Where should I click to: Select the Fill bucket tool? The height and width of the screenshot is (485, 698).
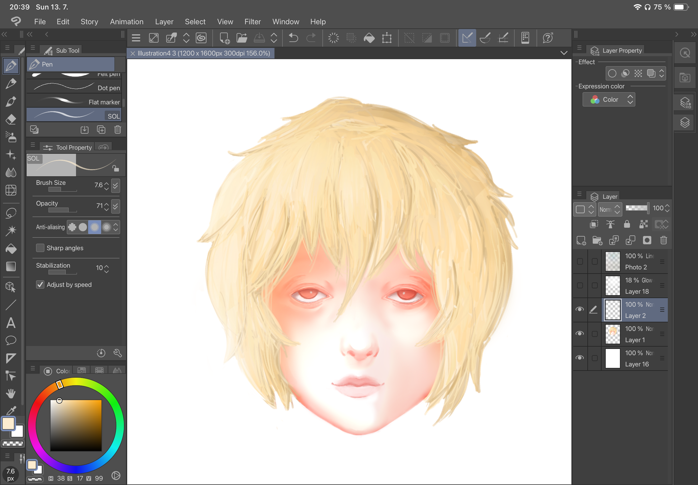(x=11, y=249)
